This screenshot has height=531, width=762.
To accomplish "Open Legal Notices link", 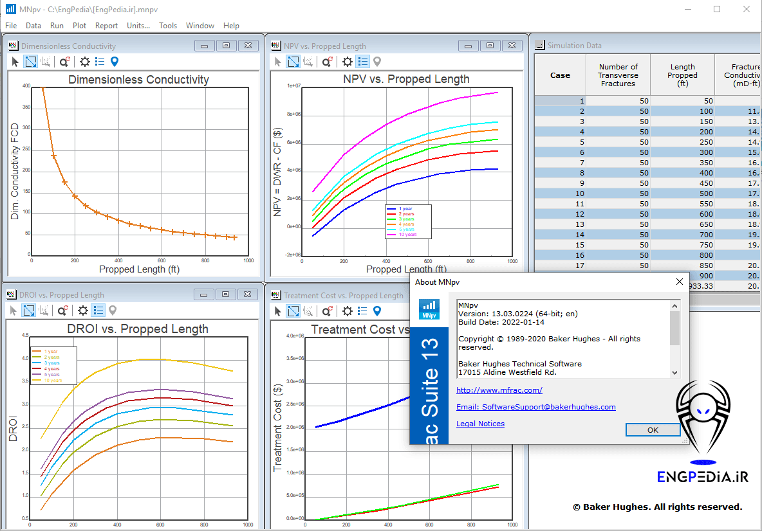I will 480,424.
